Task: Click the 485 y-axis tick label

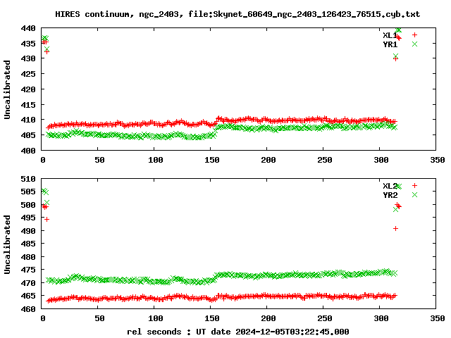Action: pos(28,244)
